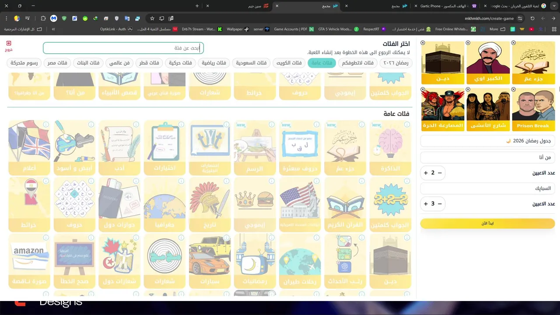Select the فن عالمي category filter
The height and width of the screenshot is (315, 560).
pyautogui.click(x=119, y=63)
